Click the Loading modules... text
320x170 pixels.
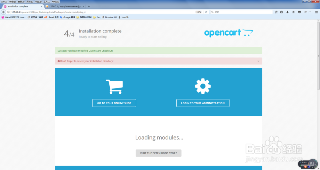coord(159,138)
